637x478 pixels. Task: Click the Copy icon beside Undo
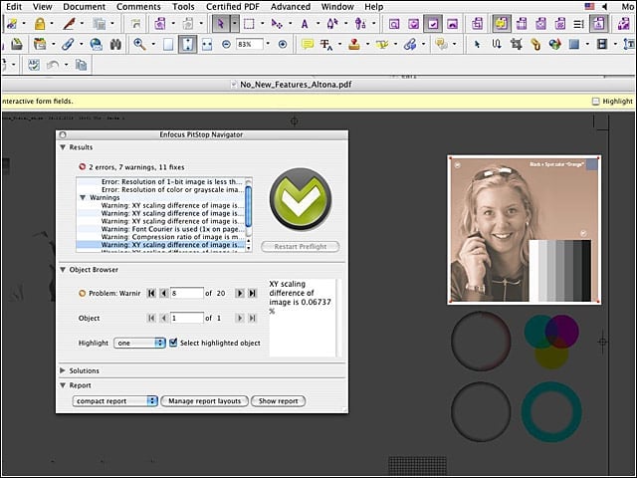(82, 65)
